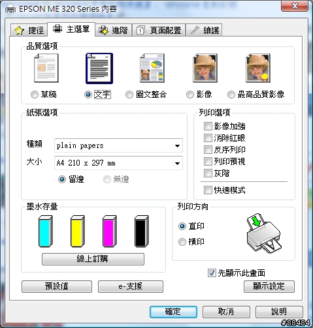Image resolution: width=313 pixels, height=328 pixels.
Task: Click the 圖文整合 text and image icon
Action: click(152, 68)
